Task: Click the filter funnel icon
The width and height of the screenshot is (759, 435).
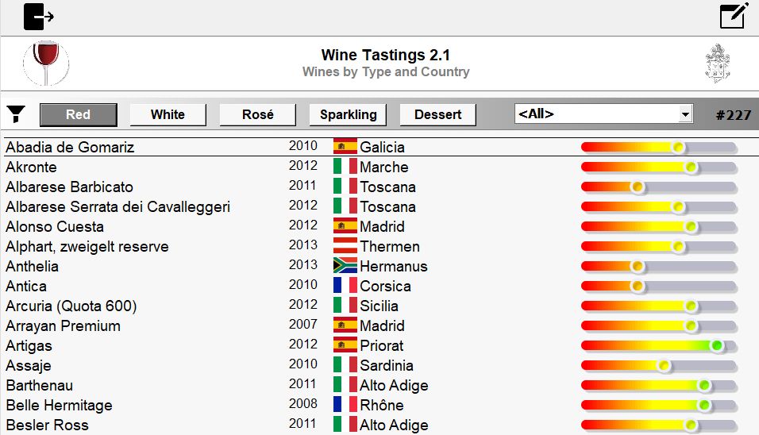Action: click(x=16, y=114)
